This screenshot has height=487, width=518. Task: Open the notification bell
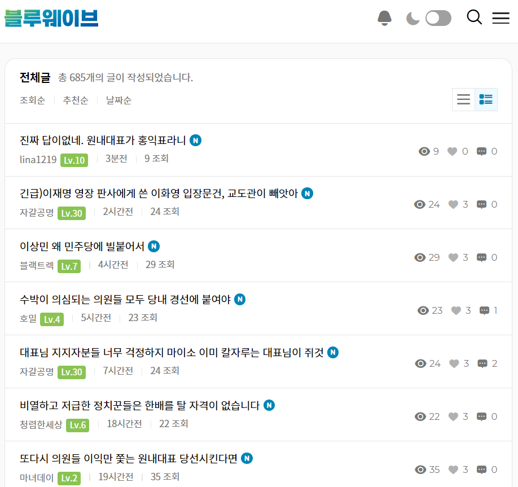click(x=384, y=18)
